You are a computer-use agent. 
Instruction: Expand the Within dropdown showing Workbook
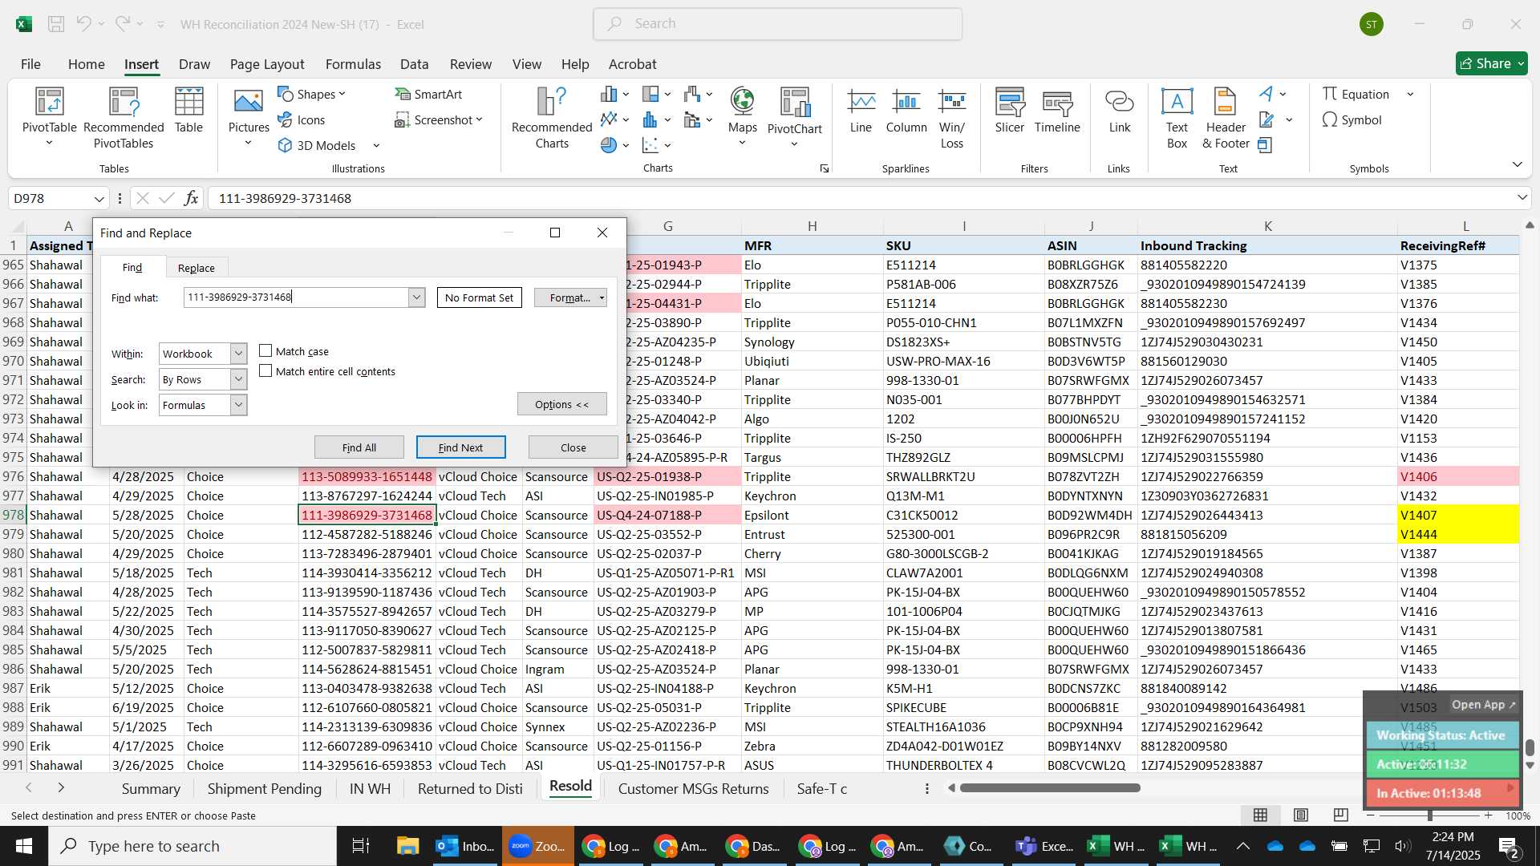[x=238, y=354]
